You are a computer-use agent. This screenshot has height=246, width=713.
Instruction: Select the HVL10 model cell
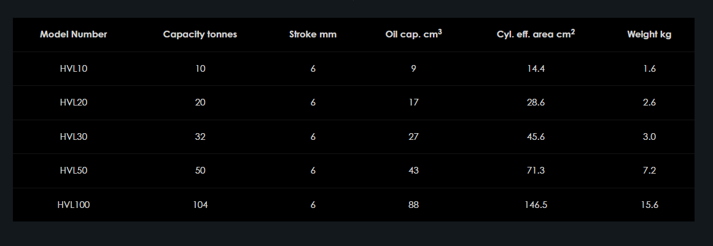pyautogui.click(x=74, y=69)
